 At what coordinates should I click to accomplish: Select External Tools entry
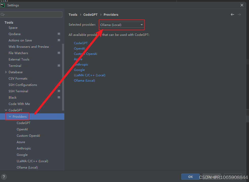pyautogui.click(x=19, y=59)
